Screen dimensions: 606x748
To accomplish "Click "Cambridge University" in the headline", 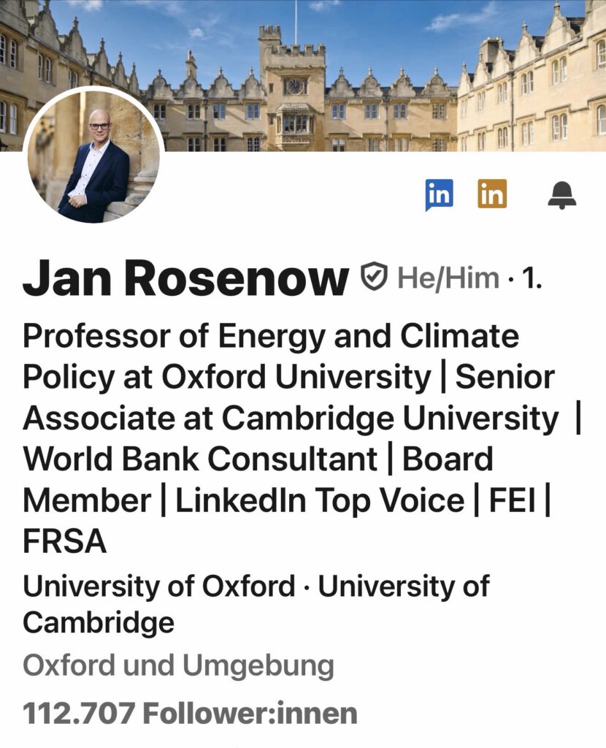I will [x=390, y=419].
